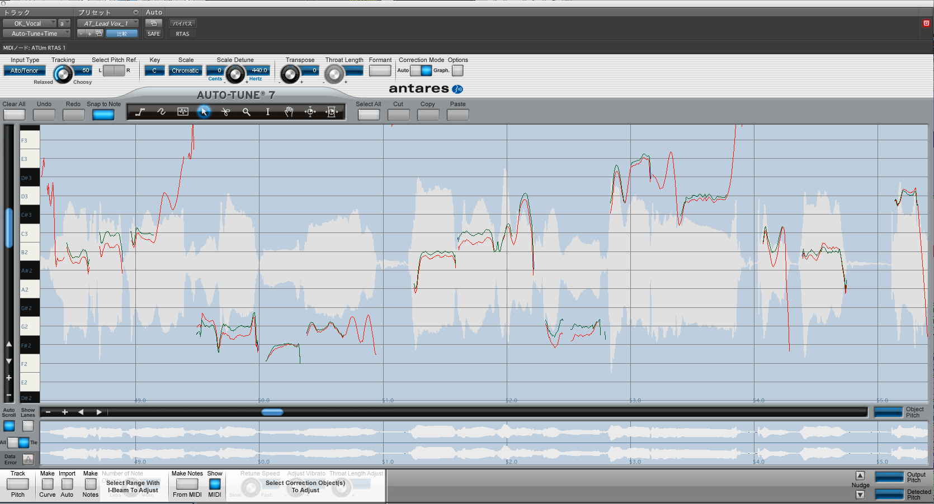
Task: Open the automation window icon under Auto
Action: tap(154, 23)
